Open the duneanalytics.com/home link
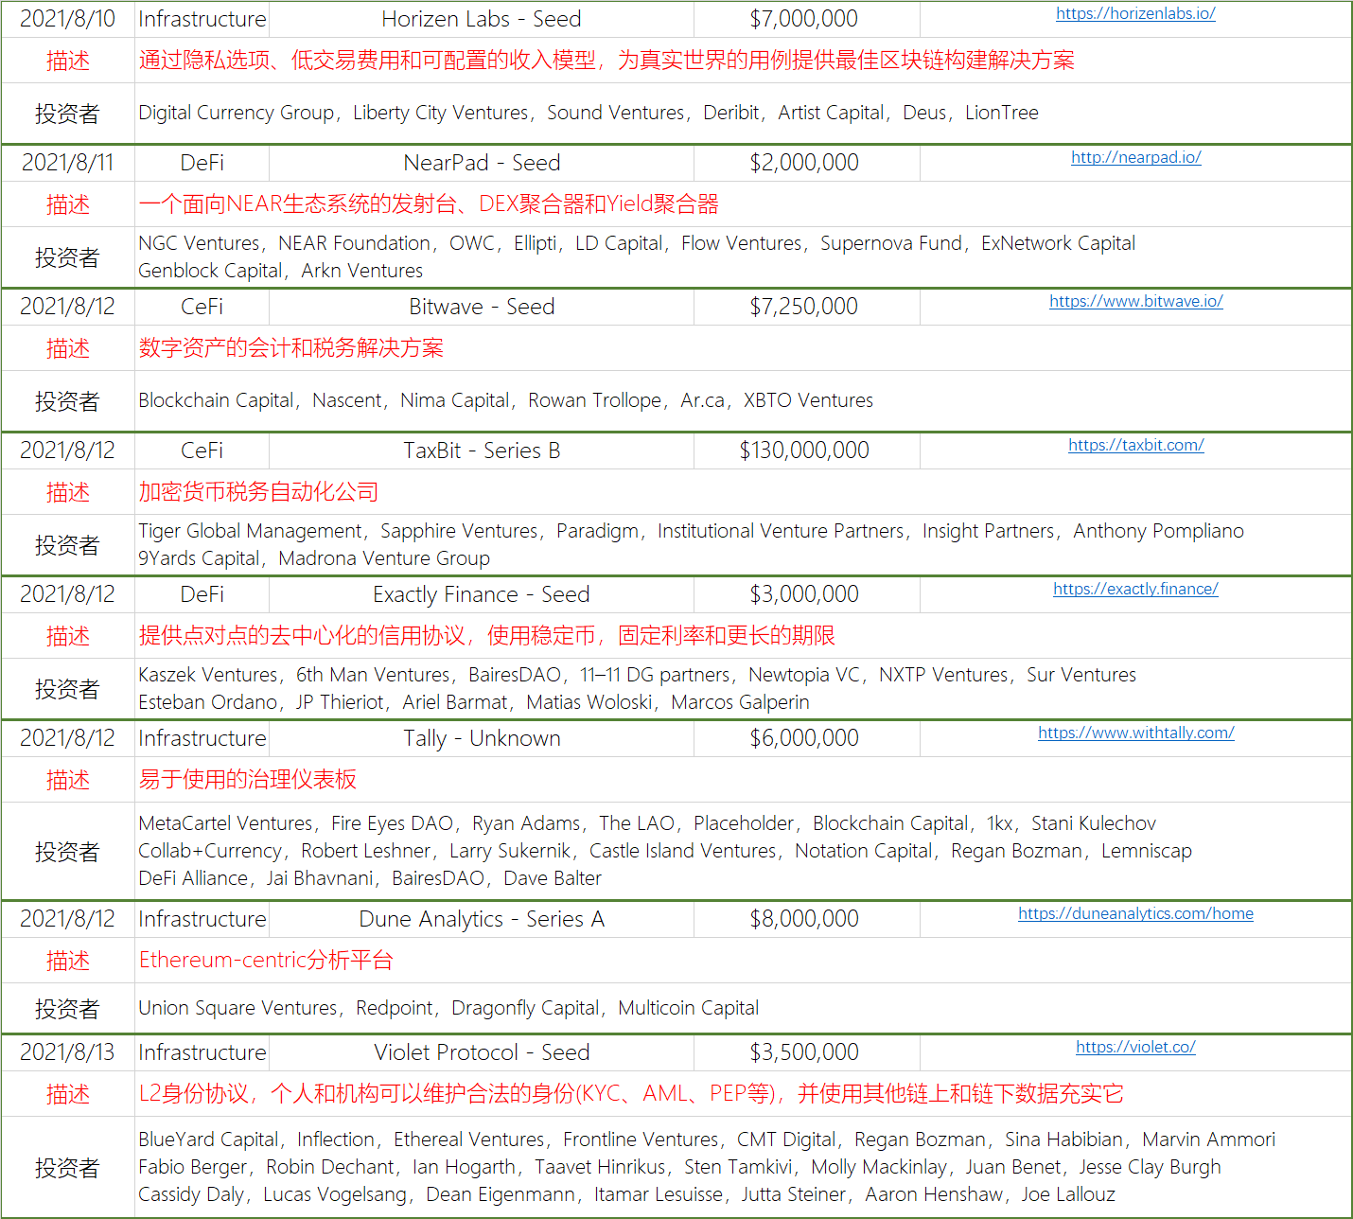Image resolution: width=1353 pixels, height=1219 pixels. tap(1135, 913)
